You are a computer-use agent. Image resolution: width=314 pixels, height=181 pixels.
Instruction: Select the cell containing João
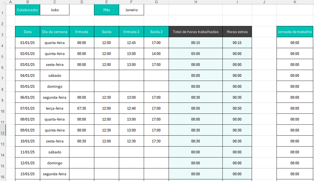(55, 10)
